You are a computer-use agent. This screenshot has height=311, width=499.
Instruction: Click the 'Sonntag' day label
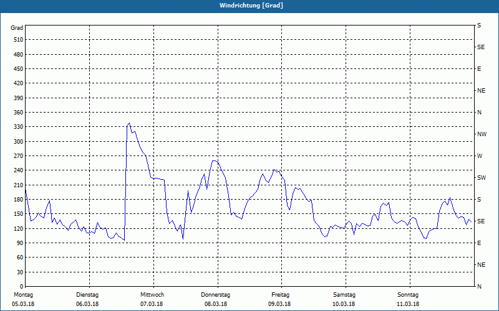tap(408, 295)
